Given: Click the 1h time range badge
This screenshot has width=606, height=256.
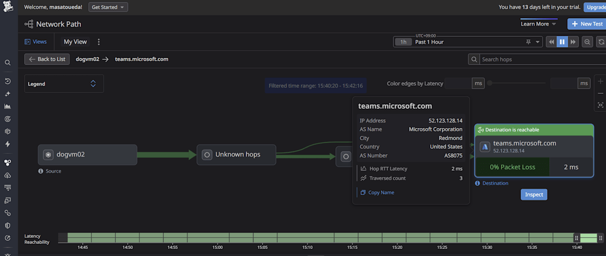Looking at the screenshot, I should tap(403, 42).
